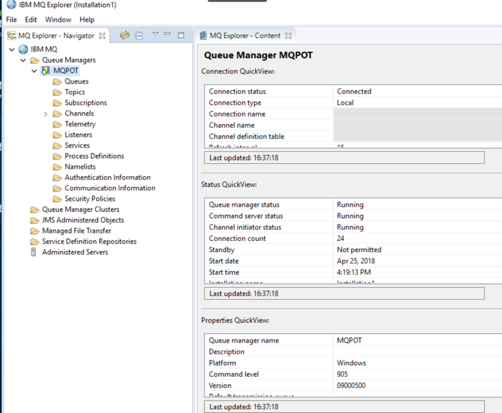The height and width of the screenshot is (413, 502).
Task: Click the MQPOT queue manager icon
Action: (46, 71)
